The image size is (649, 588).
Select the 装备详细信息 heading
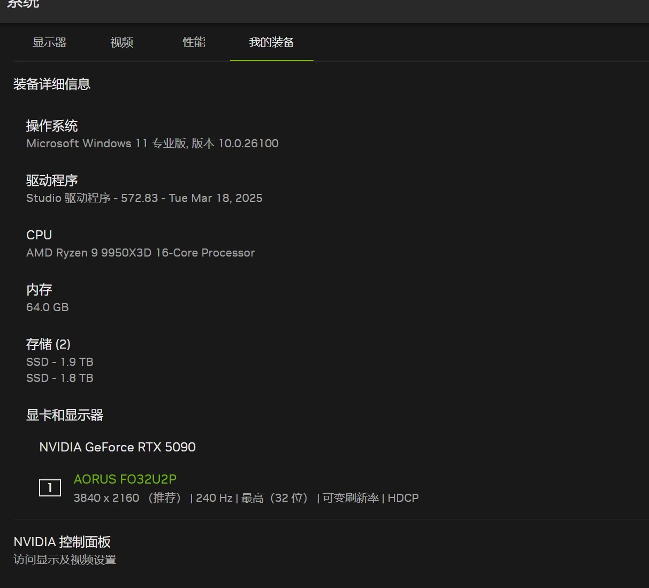coord(52,84)
